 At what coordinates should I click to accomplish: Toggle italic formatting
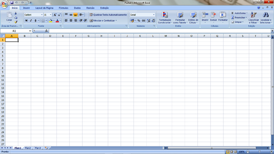click(x=31, y=21)
